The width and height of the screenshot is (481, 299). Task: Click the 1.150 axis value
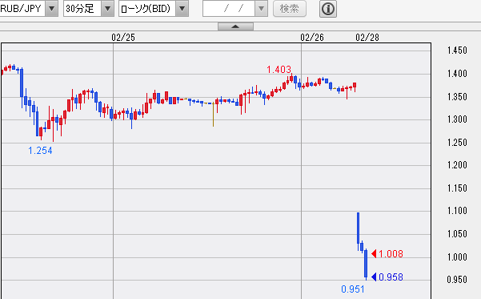457,188
